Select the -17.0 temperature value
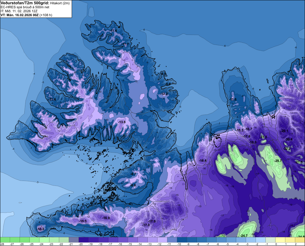The width and height of the screenshot is (305, 246). pyautogui.click(x=146, y=225)
